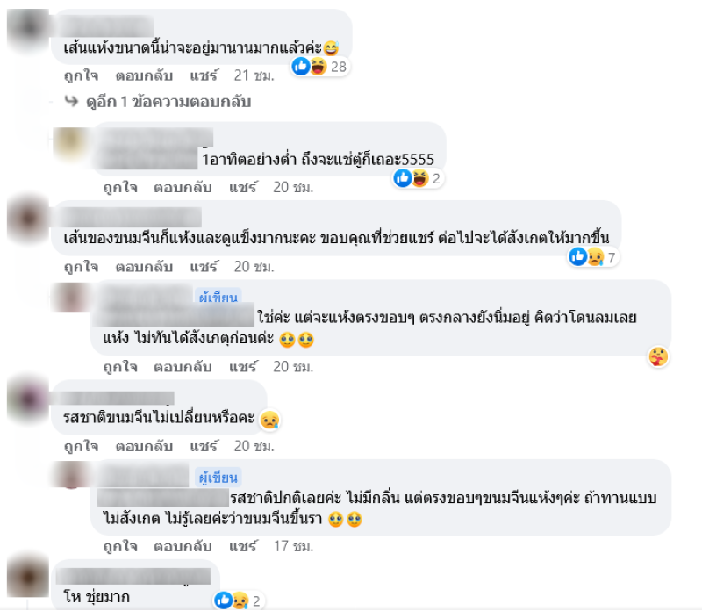Click the care emoji reaction on author reply

pyautogui.click(x=657, y=357)
